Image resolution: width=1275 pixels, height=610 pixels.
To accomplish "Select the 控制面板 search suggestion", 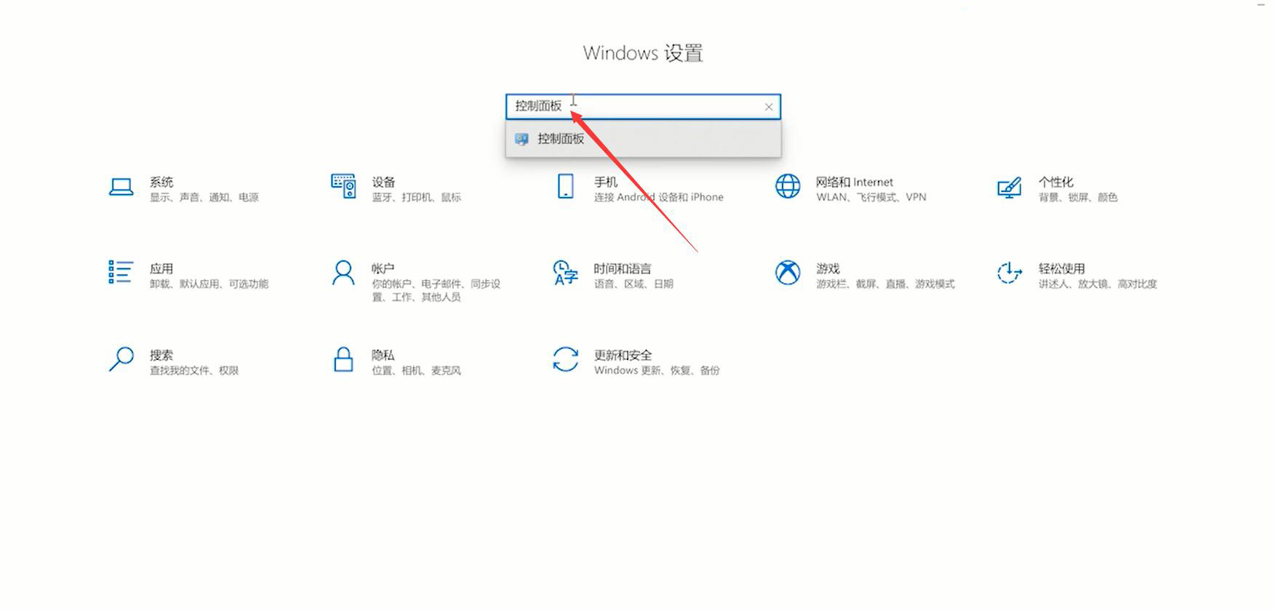I will point(643,139).
